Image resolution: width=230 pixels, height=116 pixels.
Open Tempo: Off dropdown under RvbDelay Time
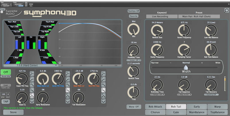coord(157,95)
